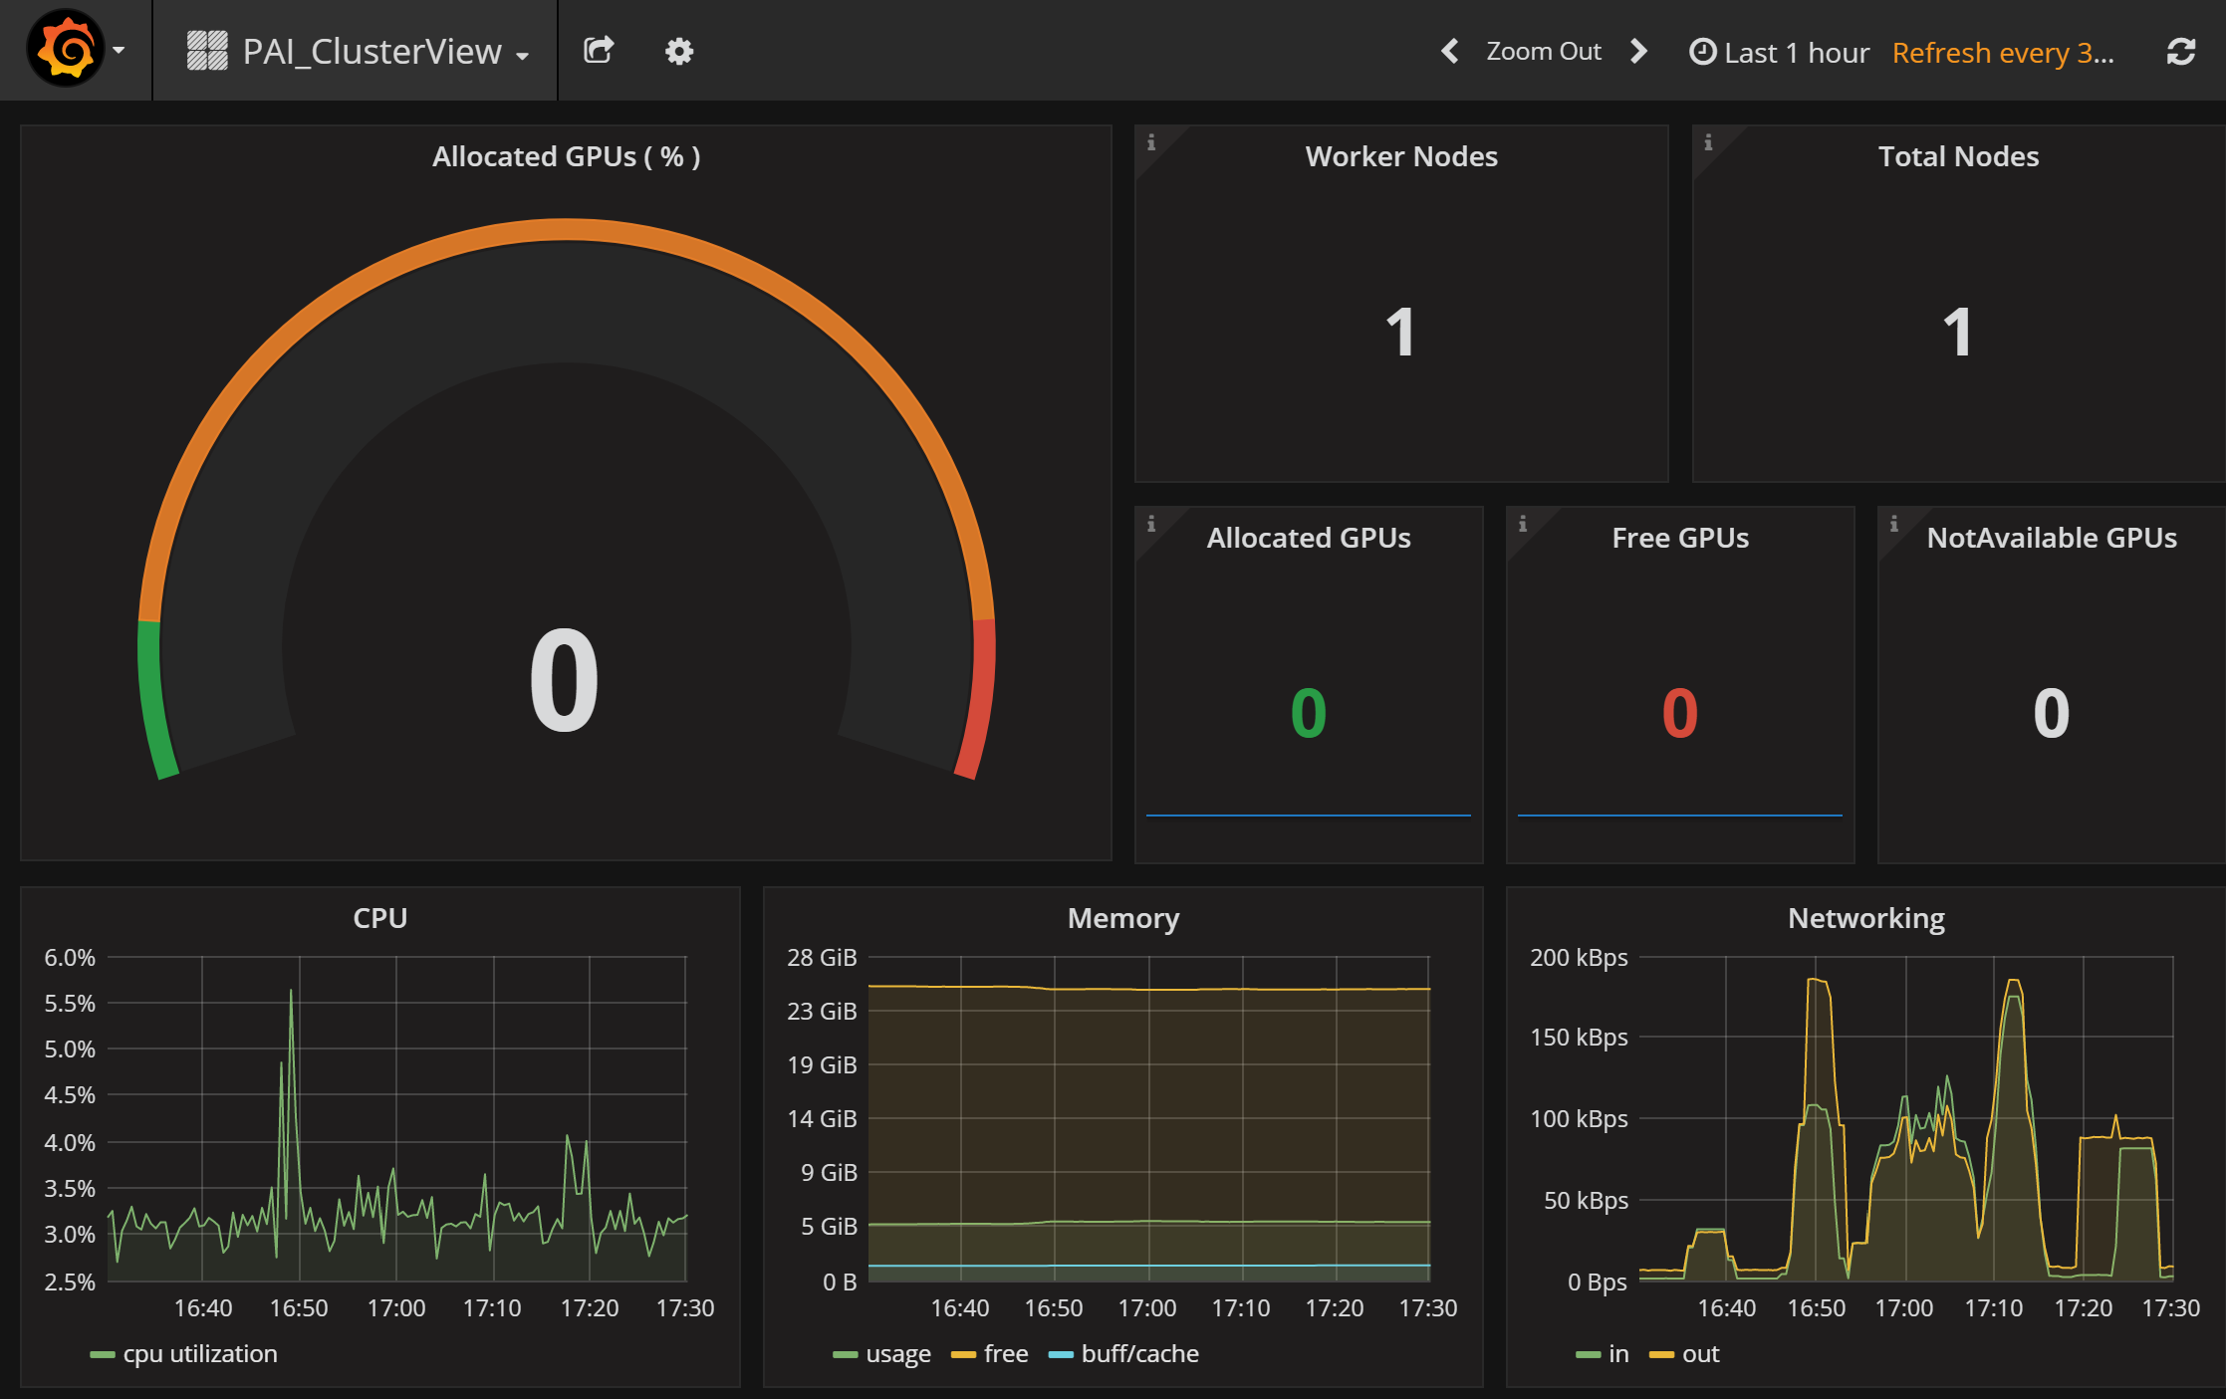The height and width of the screenshot is (1399, 2226).
Task: Click the caret next to Grafana logo
Action: (x=119, y=50)
